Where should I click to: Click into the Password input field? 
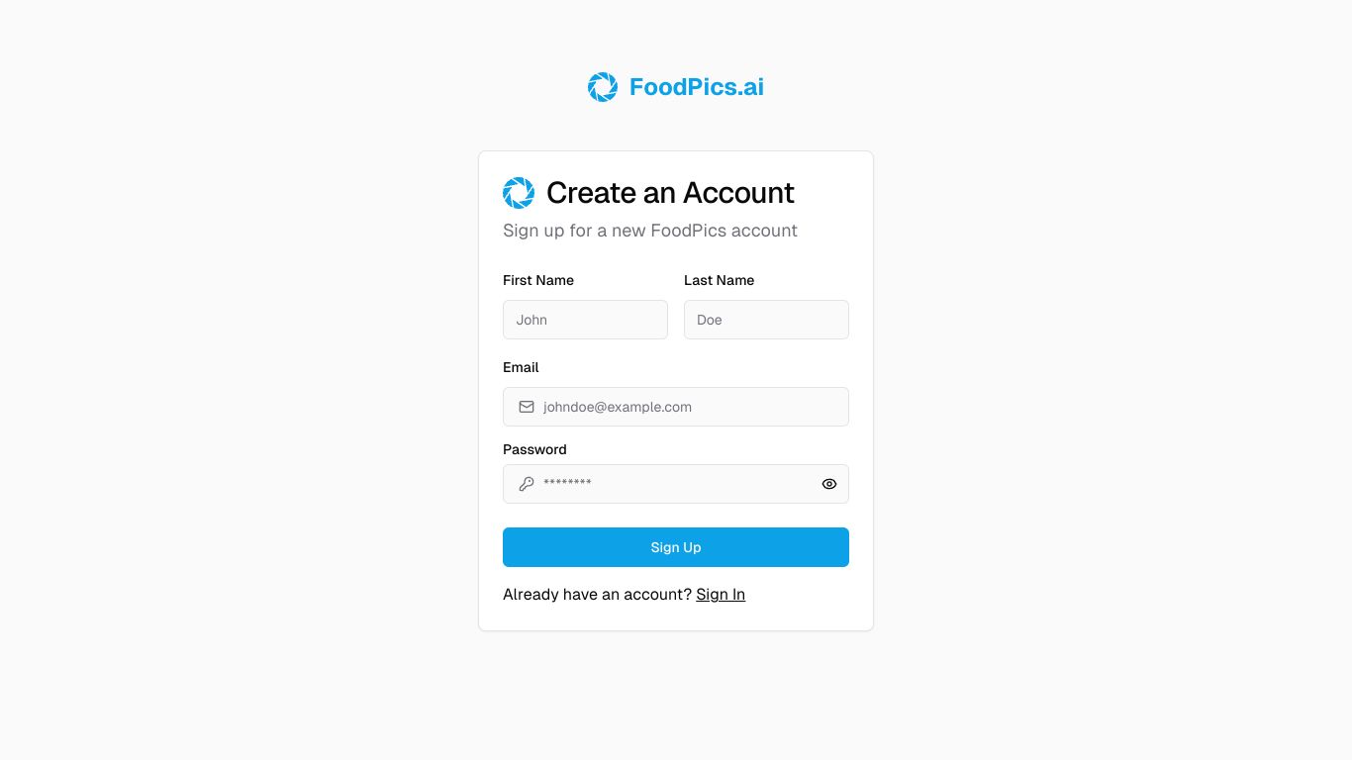(x=676, y=484)
